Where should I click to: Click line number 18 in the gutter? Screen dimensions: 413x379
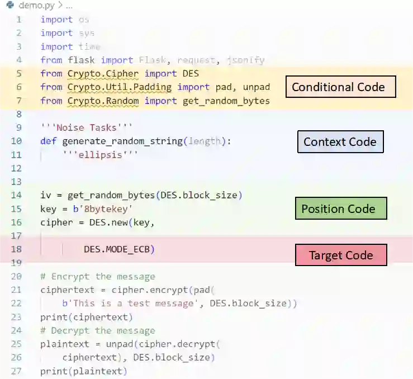click(16, 249)
